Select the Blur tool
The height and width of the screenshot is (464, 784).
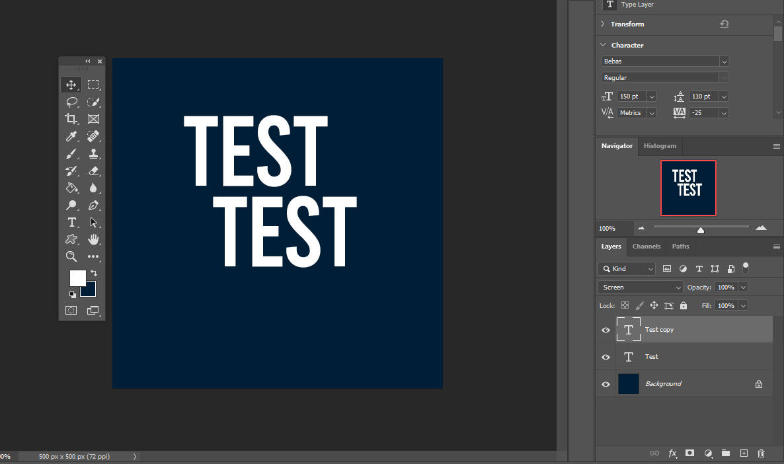93,188
